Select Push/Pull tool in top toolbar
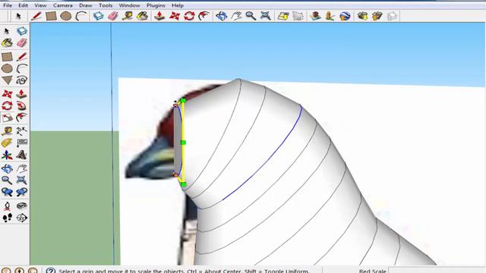Screen dimensions: 486x273 coord(159,16)
